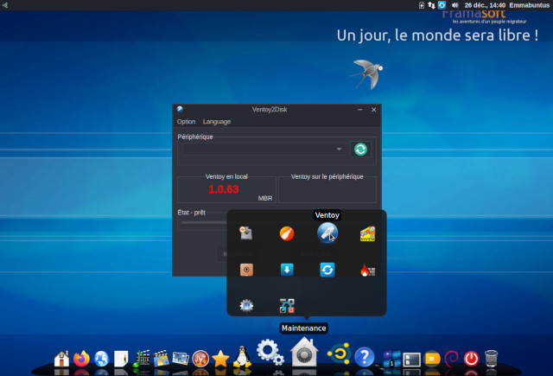This screenshot has height=376, width=553.
Task: Open the blue download arrow icon
Action: pos(287,270)
